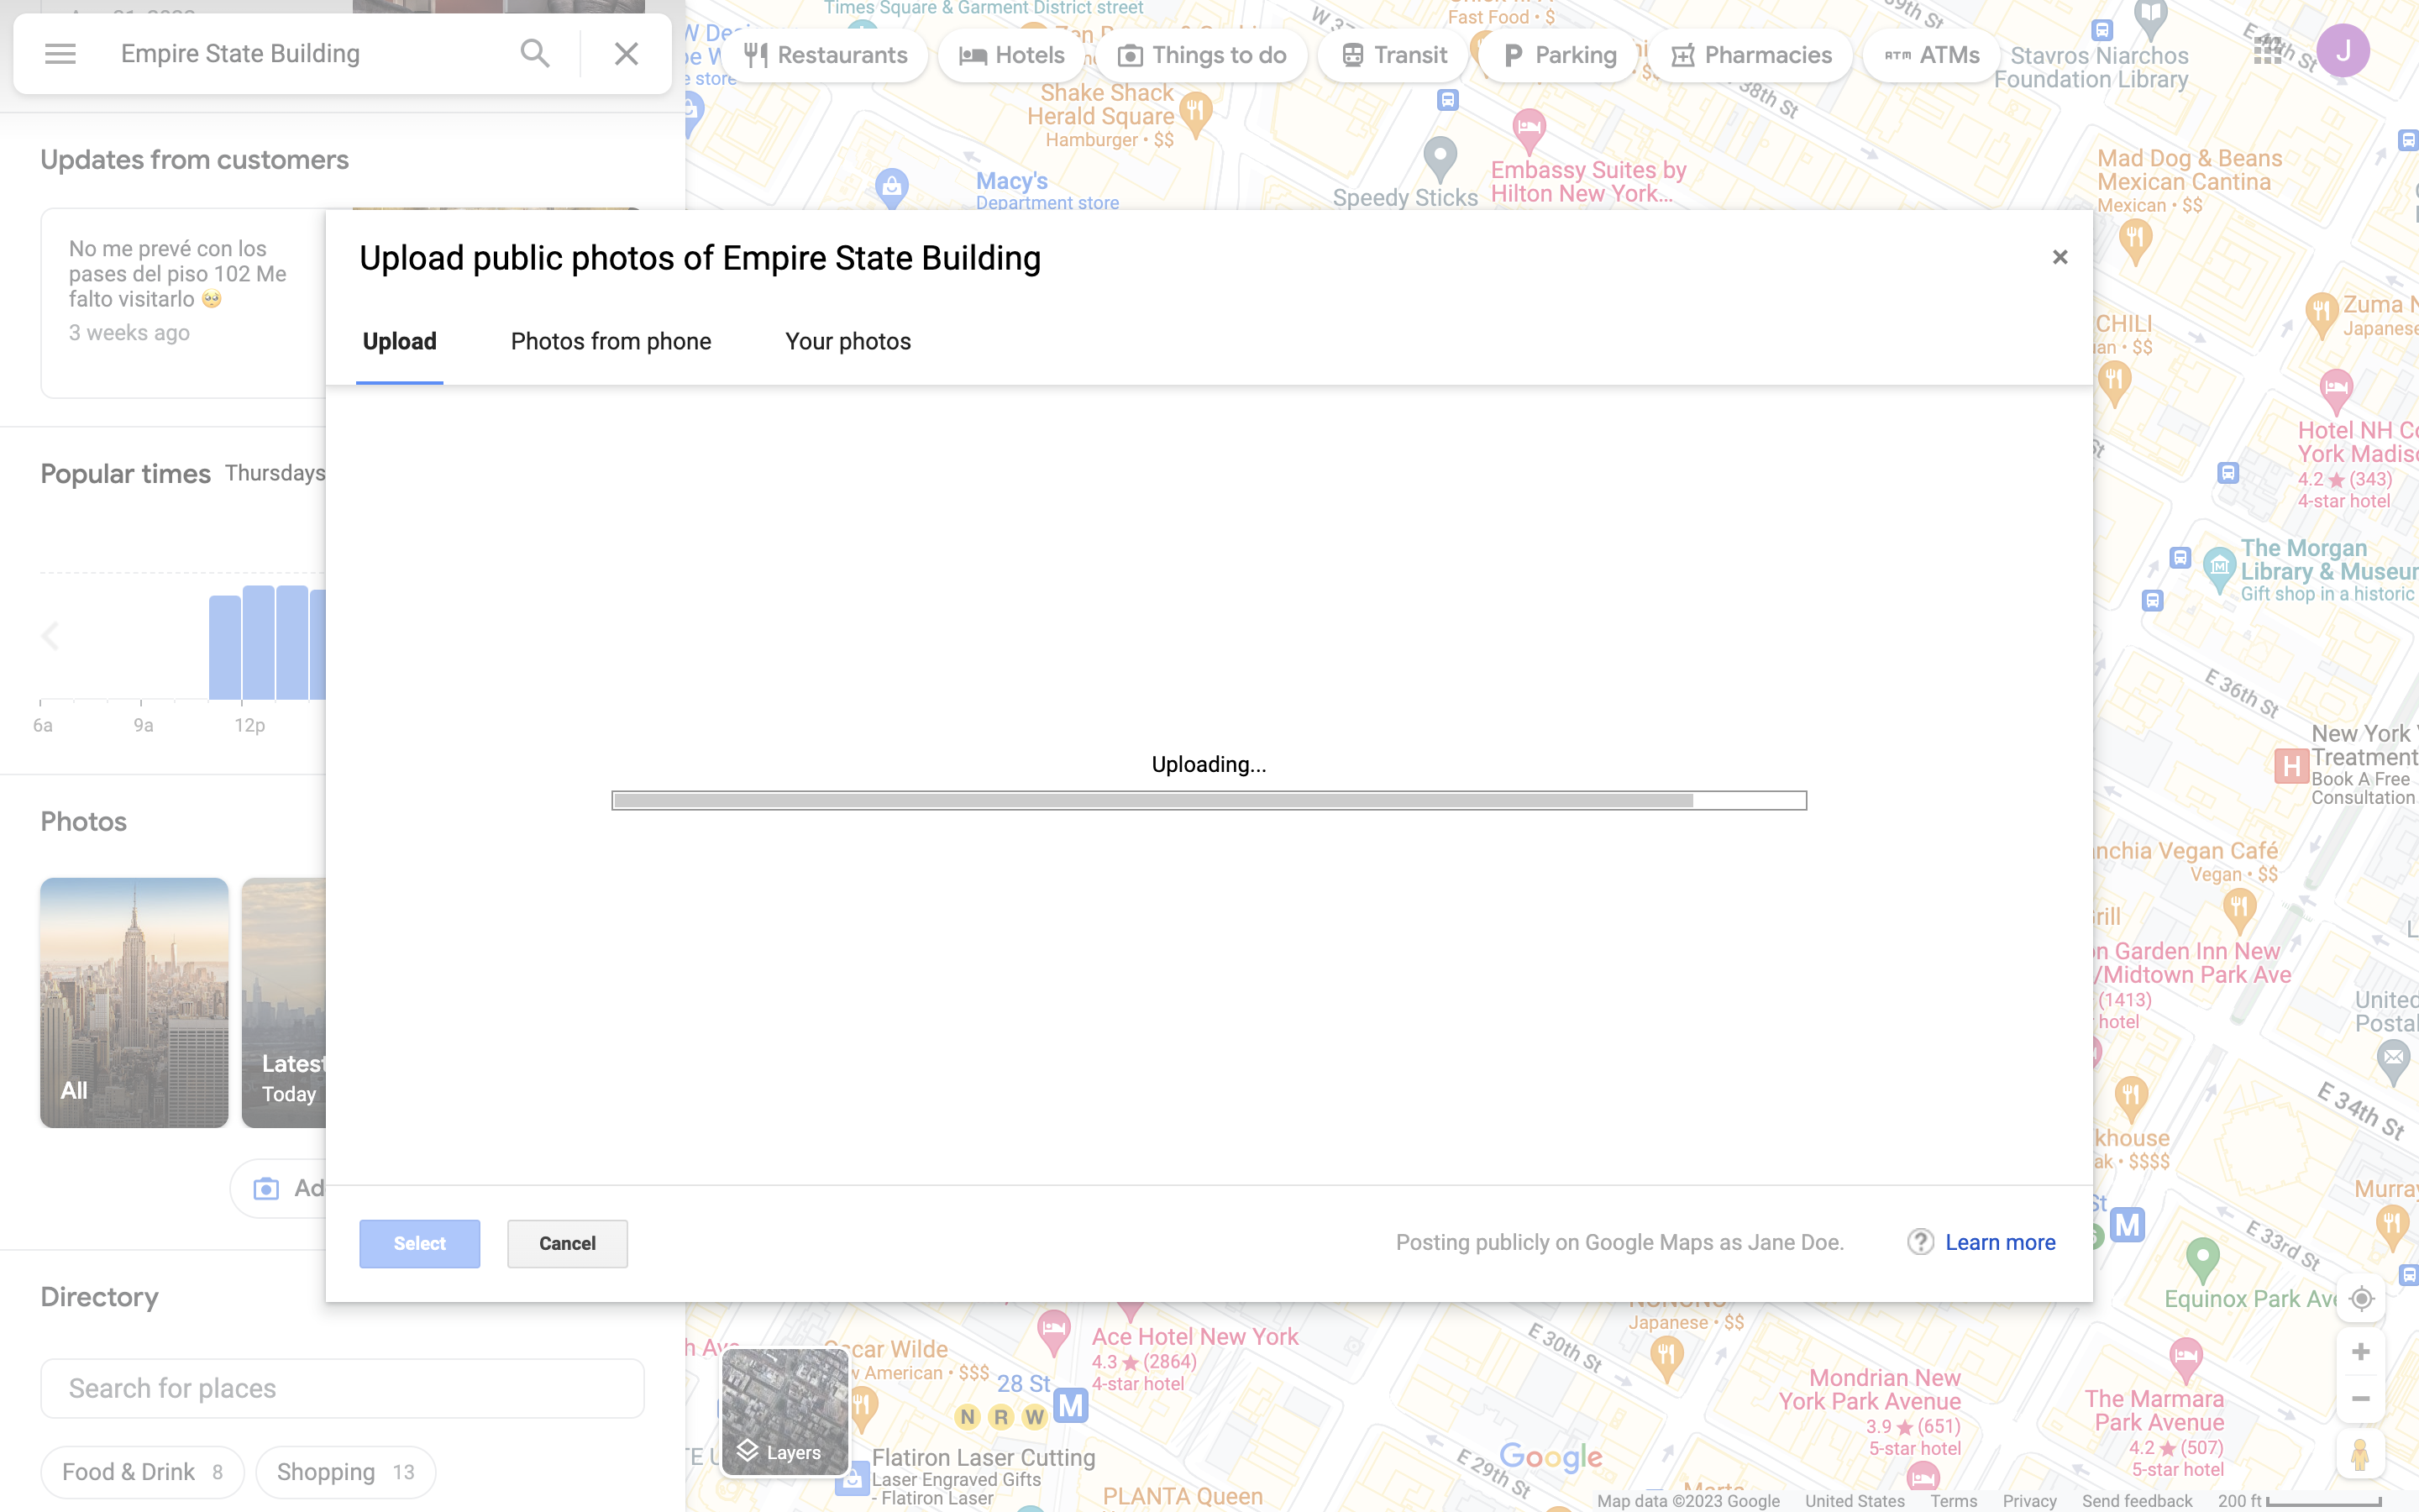
Task: Open the Terms link
Action: pyautogui.click(x=1953, y=1501)
